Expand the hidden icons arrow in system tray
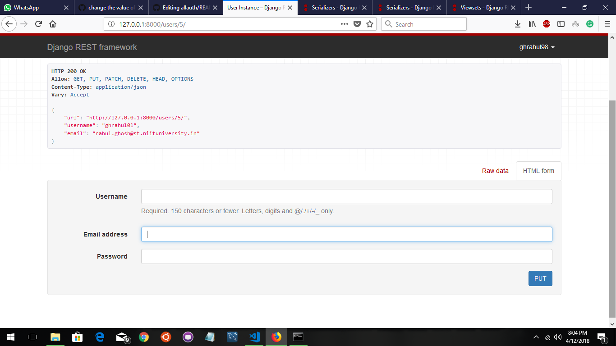This screenshot has width=616, height=346. point(535,337)
